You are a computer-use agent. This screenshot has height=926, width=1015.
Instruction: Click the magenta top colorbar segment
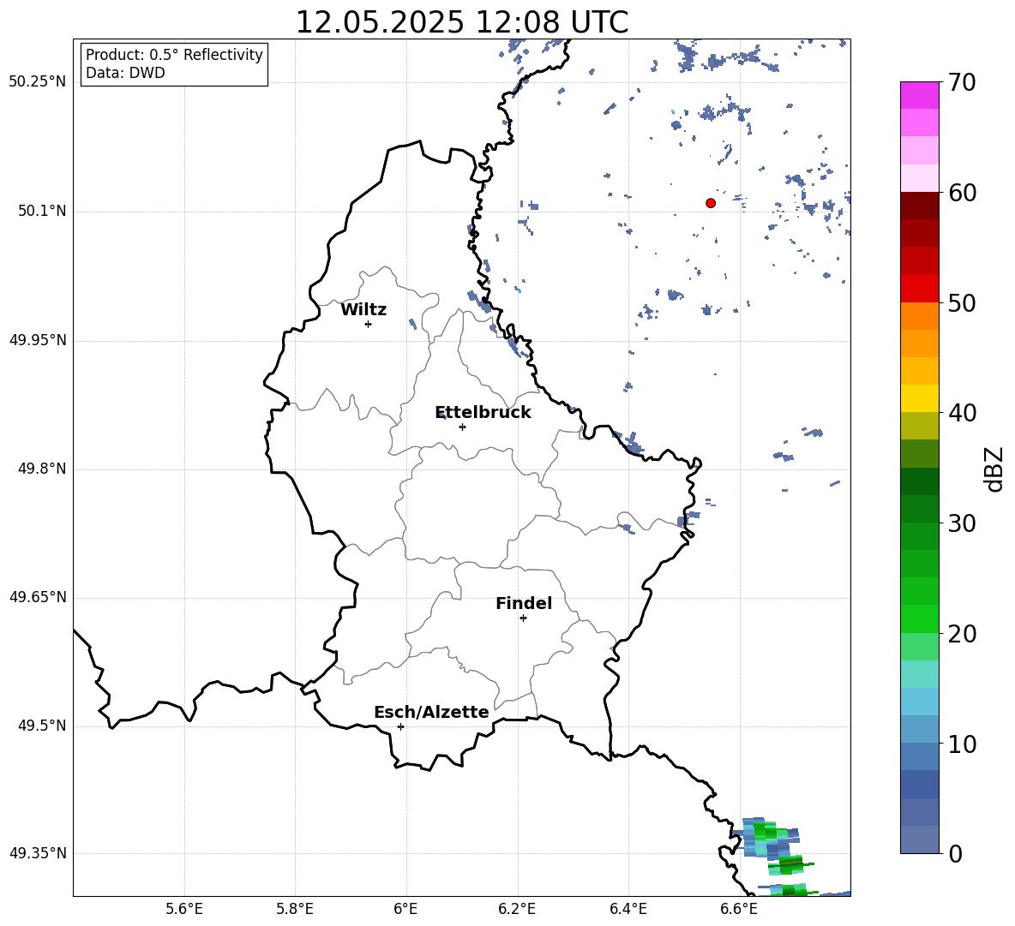(x=920, y=96)
